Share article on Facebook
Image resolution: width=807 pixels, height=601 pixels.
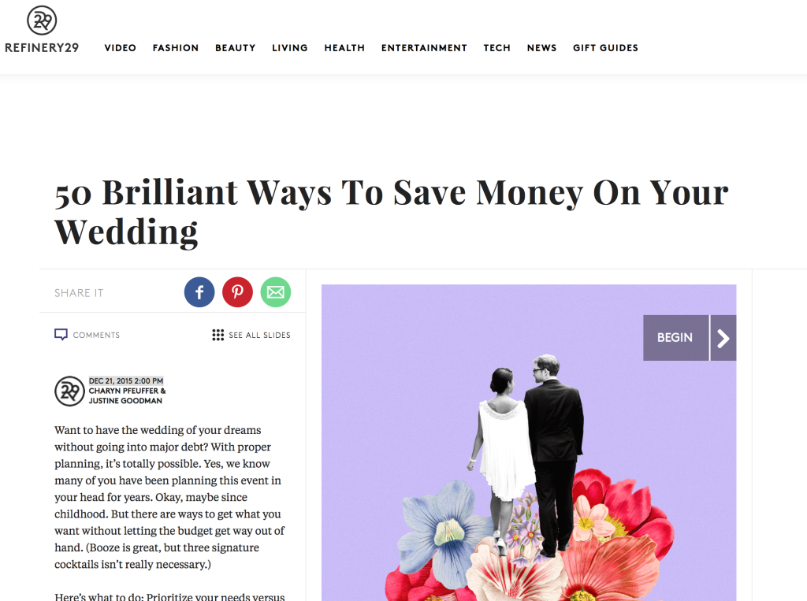pyautogui.click(x=199, y=292)
